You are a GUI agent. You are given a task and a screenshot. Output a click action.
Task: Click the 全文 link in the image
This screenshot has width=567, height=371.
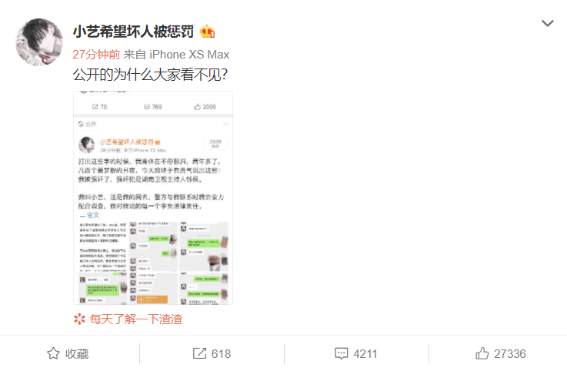coord(93,215)
